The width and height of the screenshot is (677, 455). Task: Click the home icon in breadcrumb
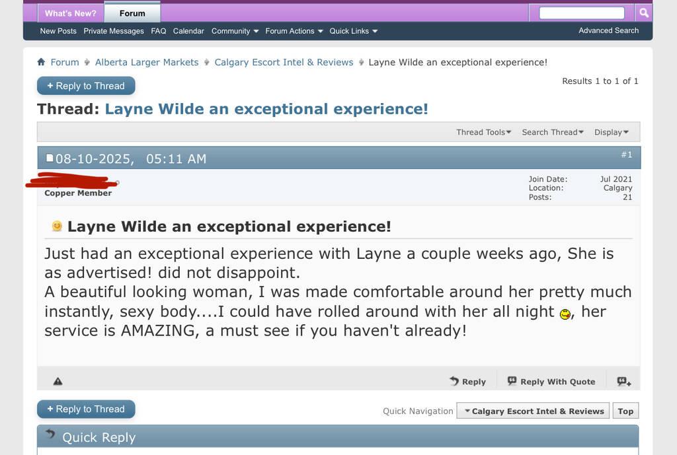(42, 62)
